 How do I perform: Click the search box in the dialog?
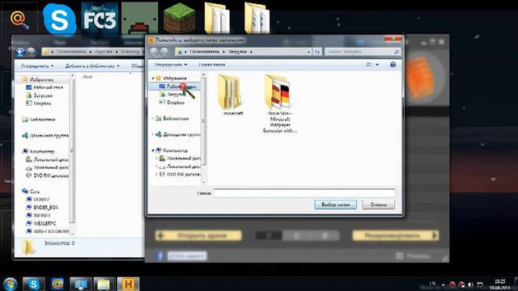click(363, 52)
